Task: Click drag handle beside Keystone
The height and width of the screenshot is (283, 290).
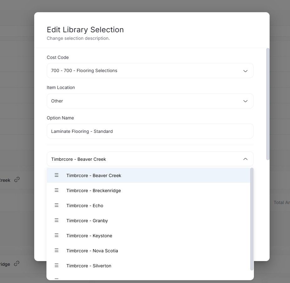Action: pos(56,235)
